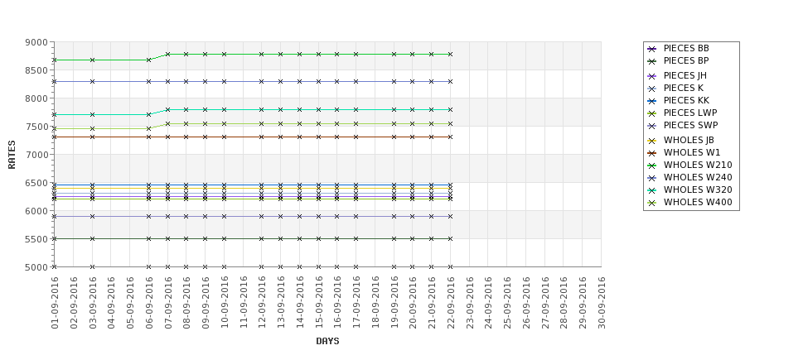Viewport: 808px width, 355px height.
Task: Click the 22-09-2016 date label
Action: (x=451, y=303)
